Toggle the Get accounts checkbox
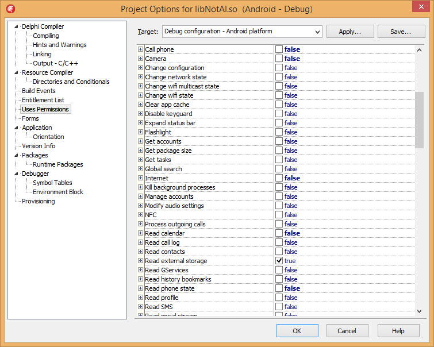The image size is (434, 347). click(279, 141)
